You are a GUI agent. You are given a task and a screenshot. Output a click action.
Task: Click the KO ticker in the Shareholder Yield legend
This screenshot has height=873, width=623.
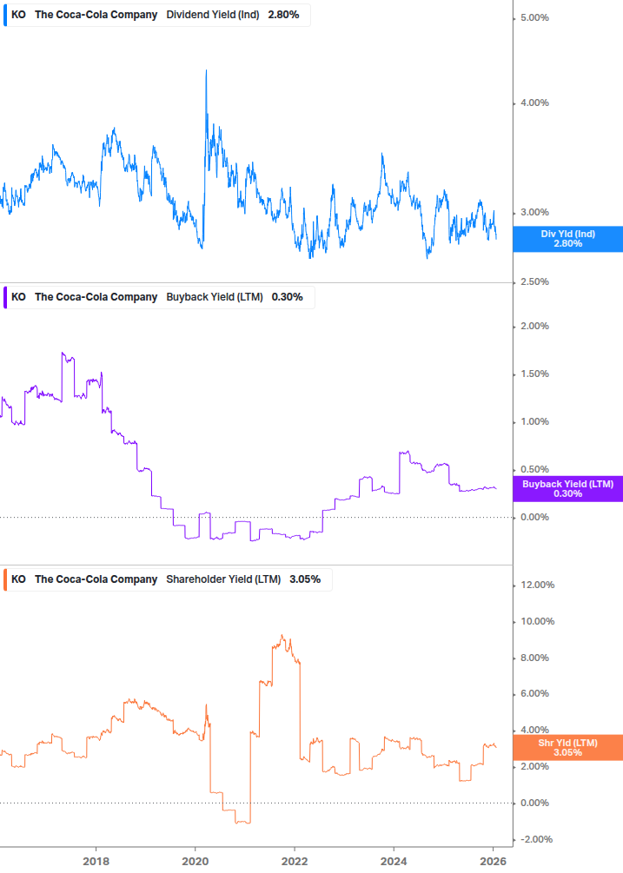[x=18, y=579]
